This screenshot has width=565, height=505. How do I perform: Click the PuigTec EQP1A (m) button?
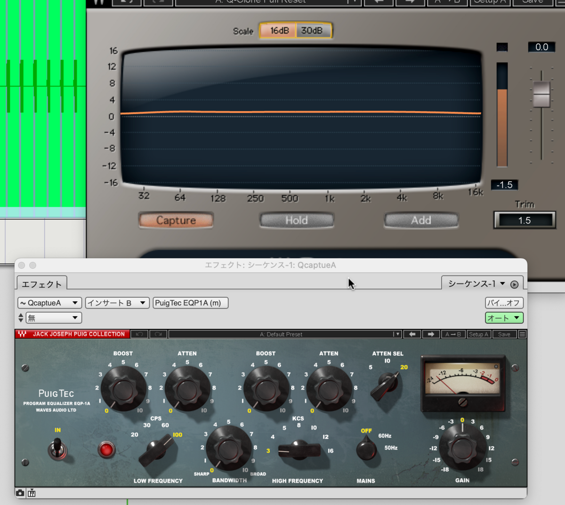pyautogui.click(x=190, y=303)
